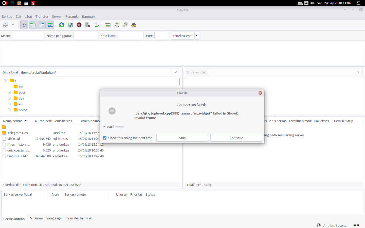Open recursive file search binoculars

134,25
